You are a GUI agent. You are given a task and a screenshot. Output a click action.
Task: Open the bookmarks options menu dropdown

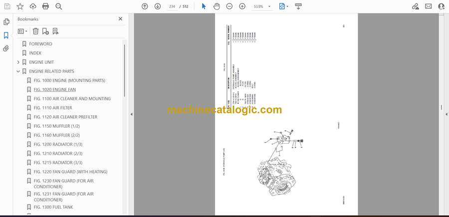(22, 31)
